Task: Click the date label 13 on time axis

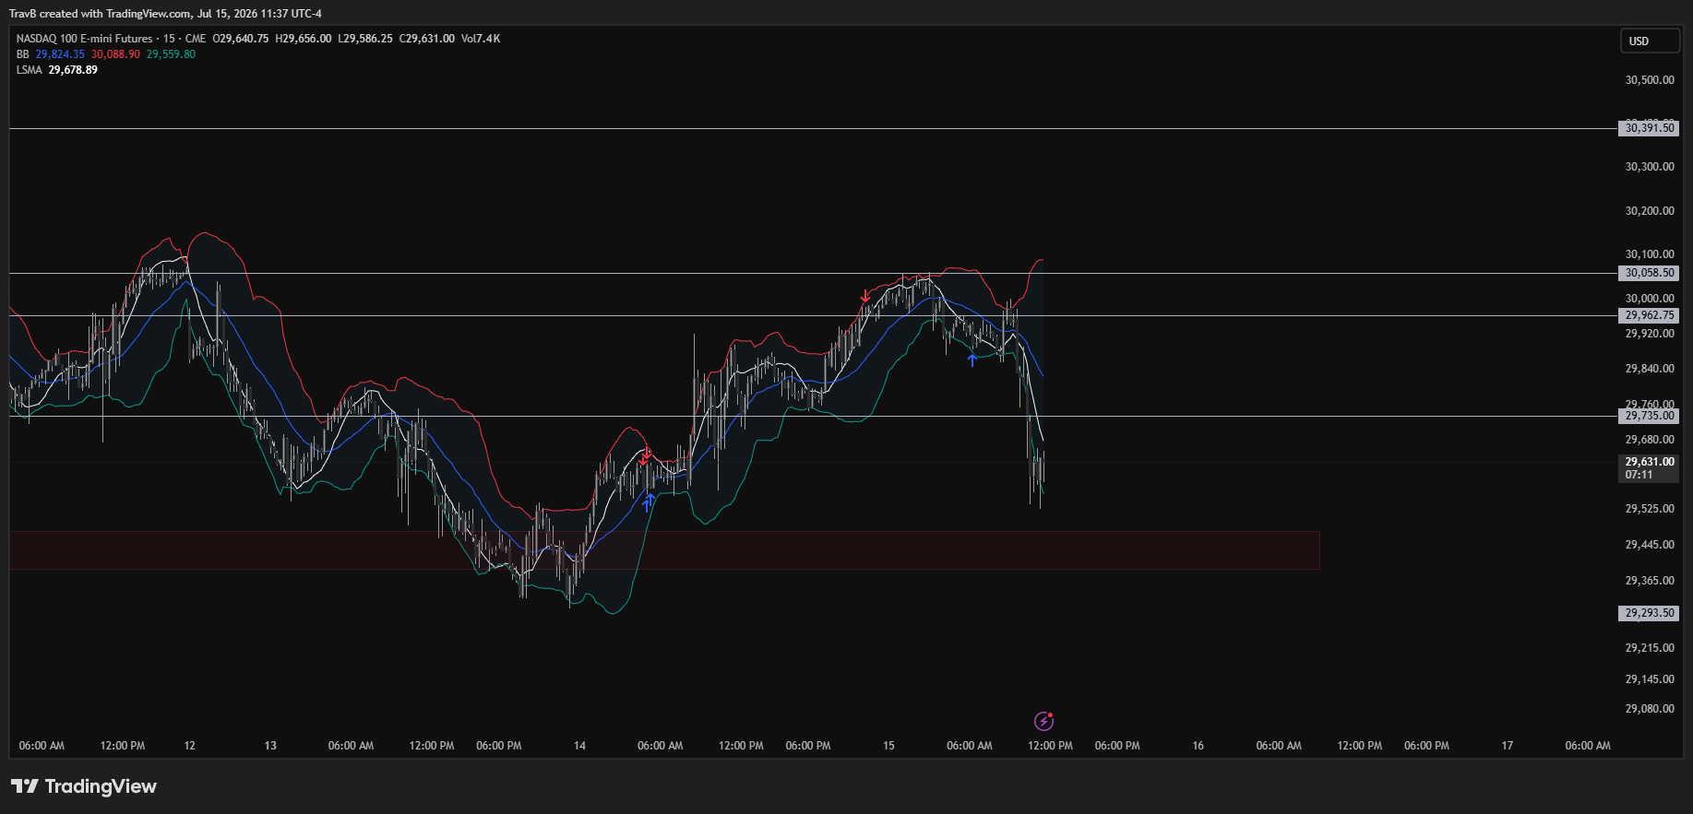Action: point(270,746)
